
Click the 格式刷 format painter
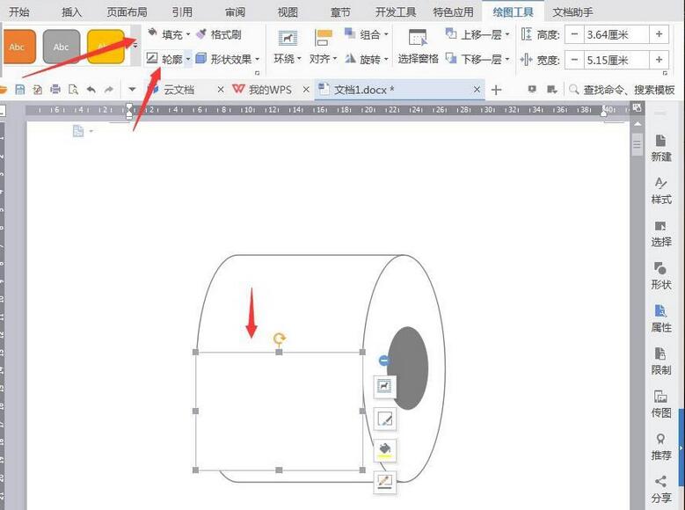pos(218,34)
